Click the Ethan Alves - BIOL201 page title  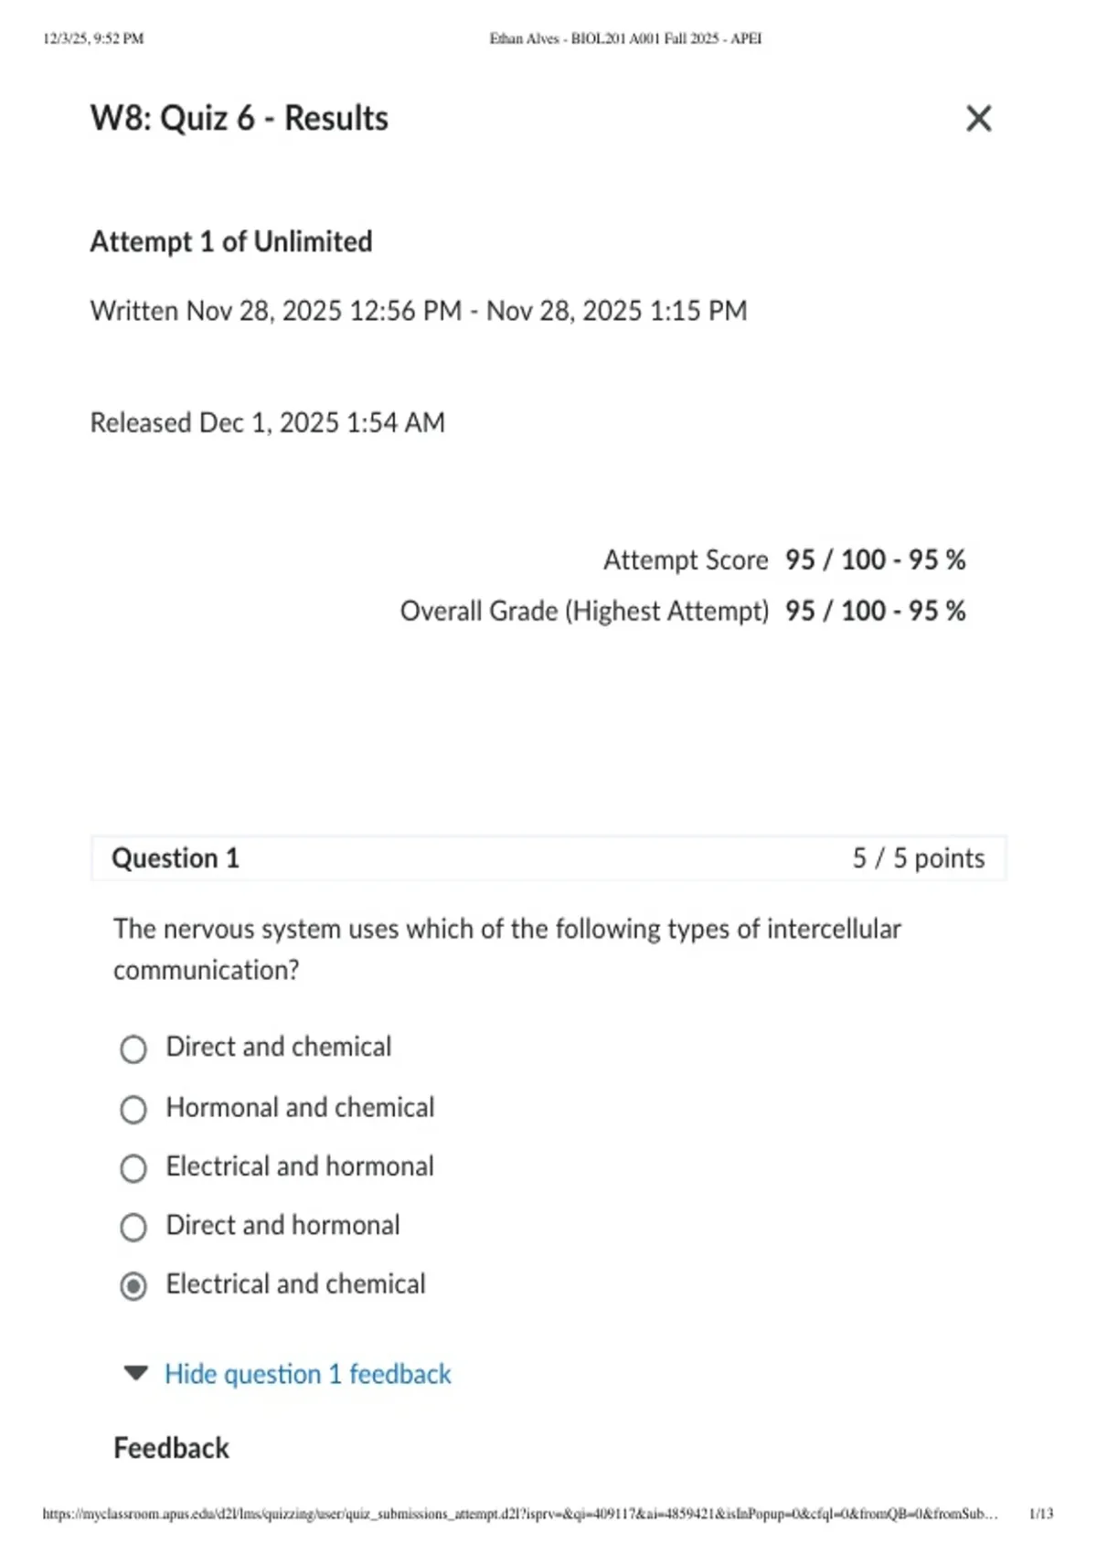coord(625,38)
